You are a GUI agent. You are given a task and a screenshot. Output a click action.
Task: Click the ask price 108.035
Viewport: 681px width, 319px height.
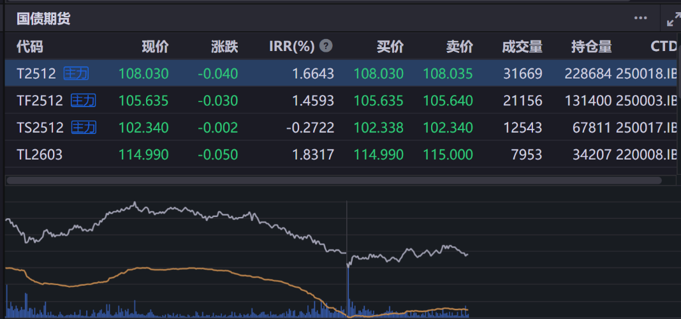pos(448,73)
